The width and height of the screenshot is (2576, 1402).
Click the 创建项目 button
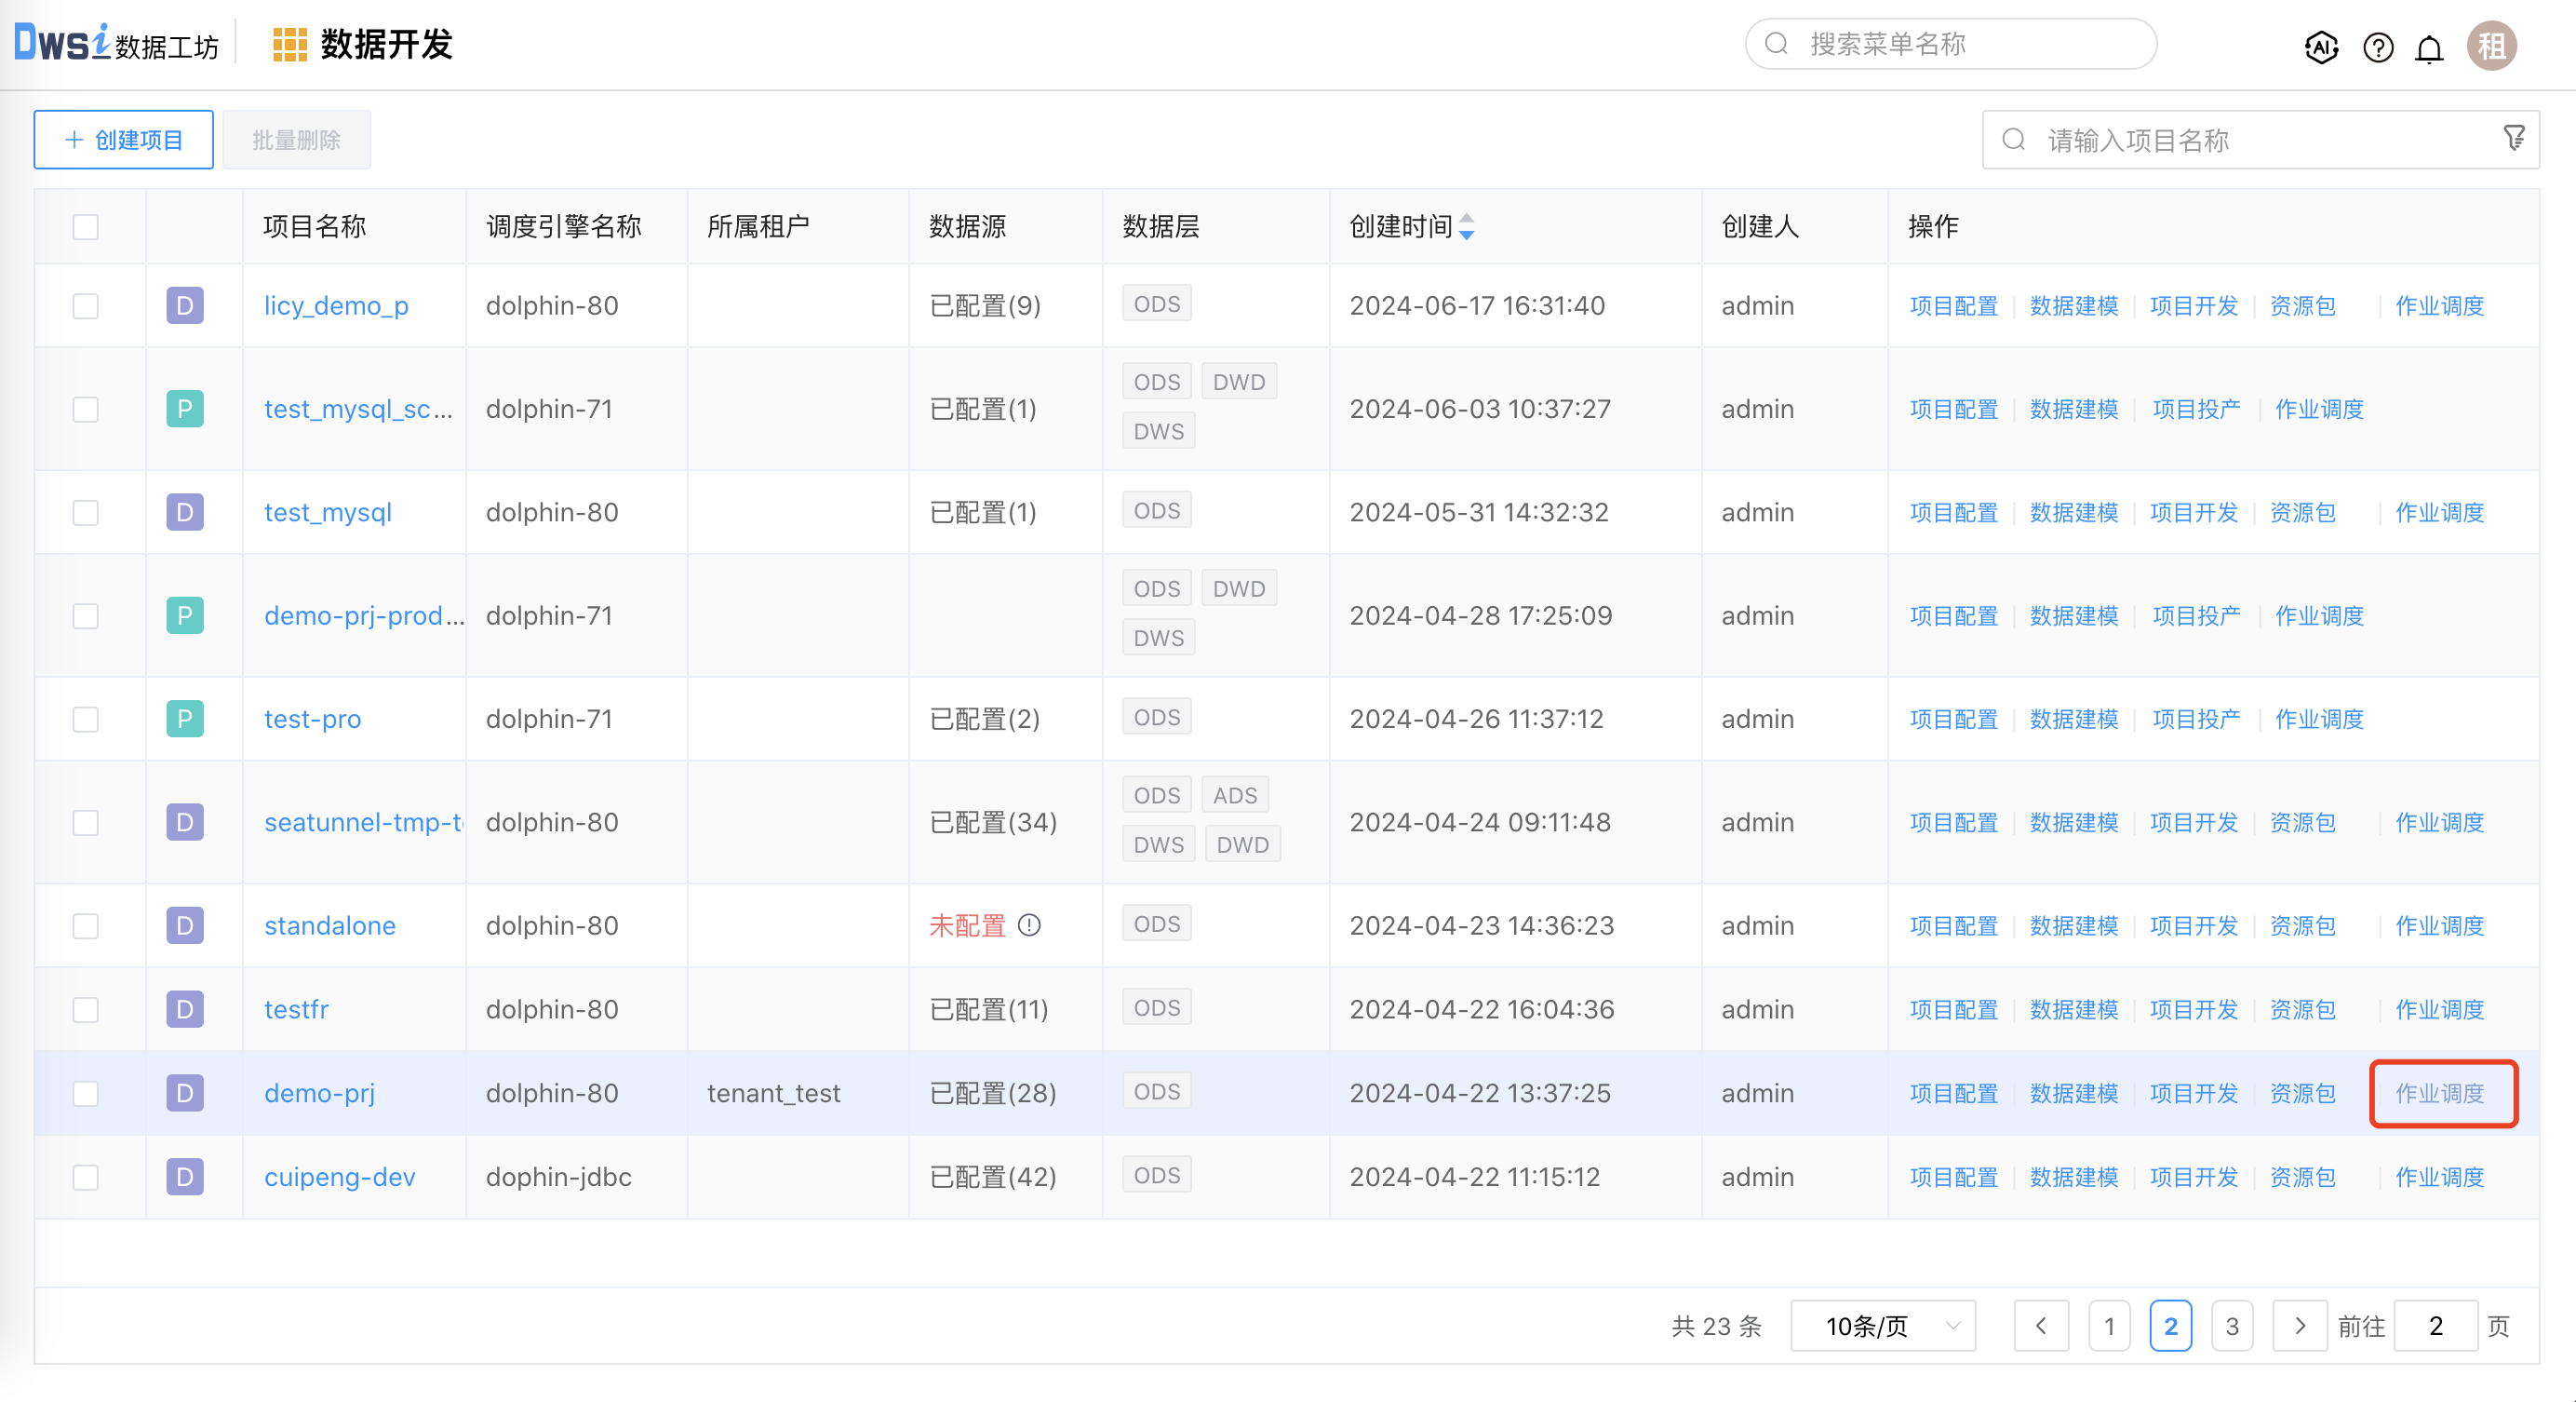[x=123, y=140]
